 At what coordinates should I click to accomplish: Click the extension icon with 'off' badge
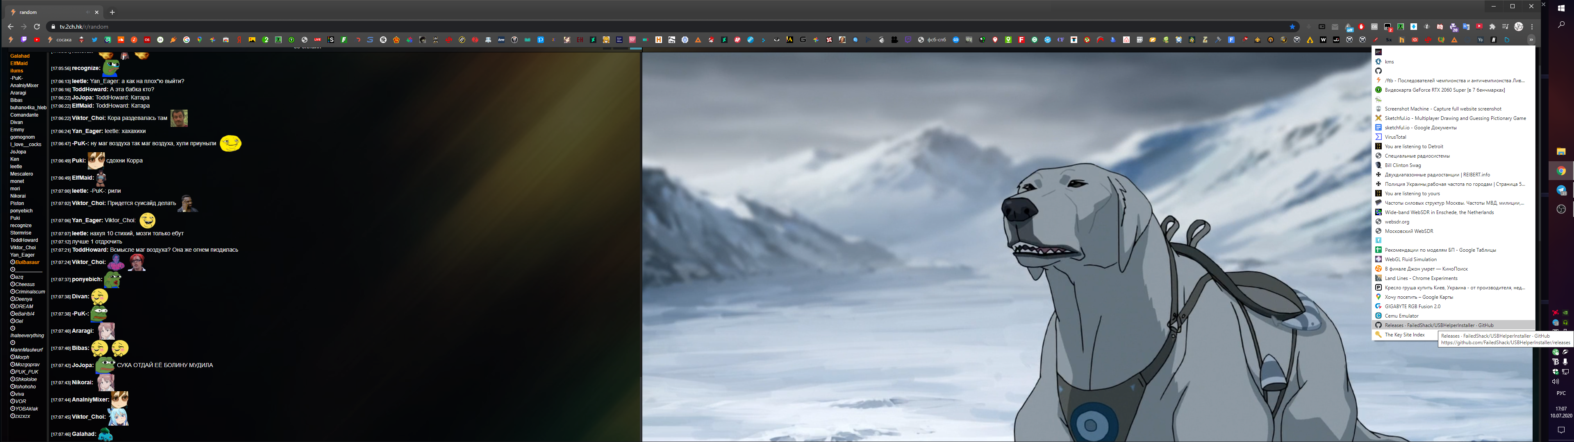click(1349, 27)
